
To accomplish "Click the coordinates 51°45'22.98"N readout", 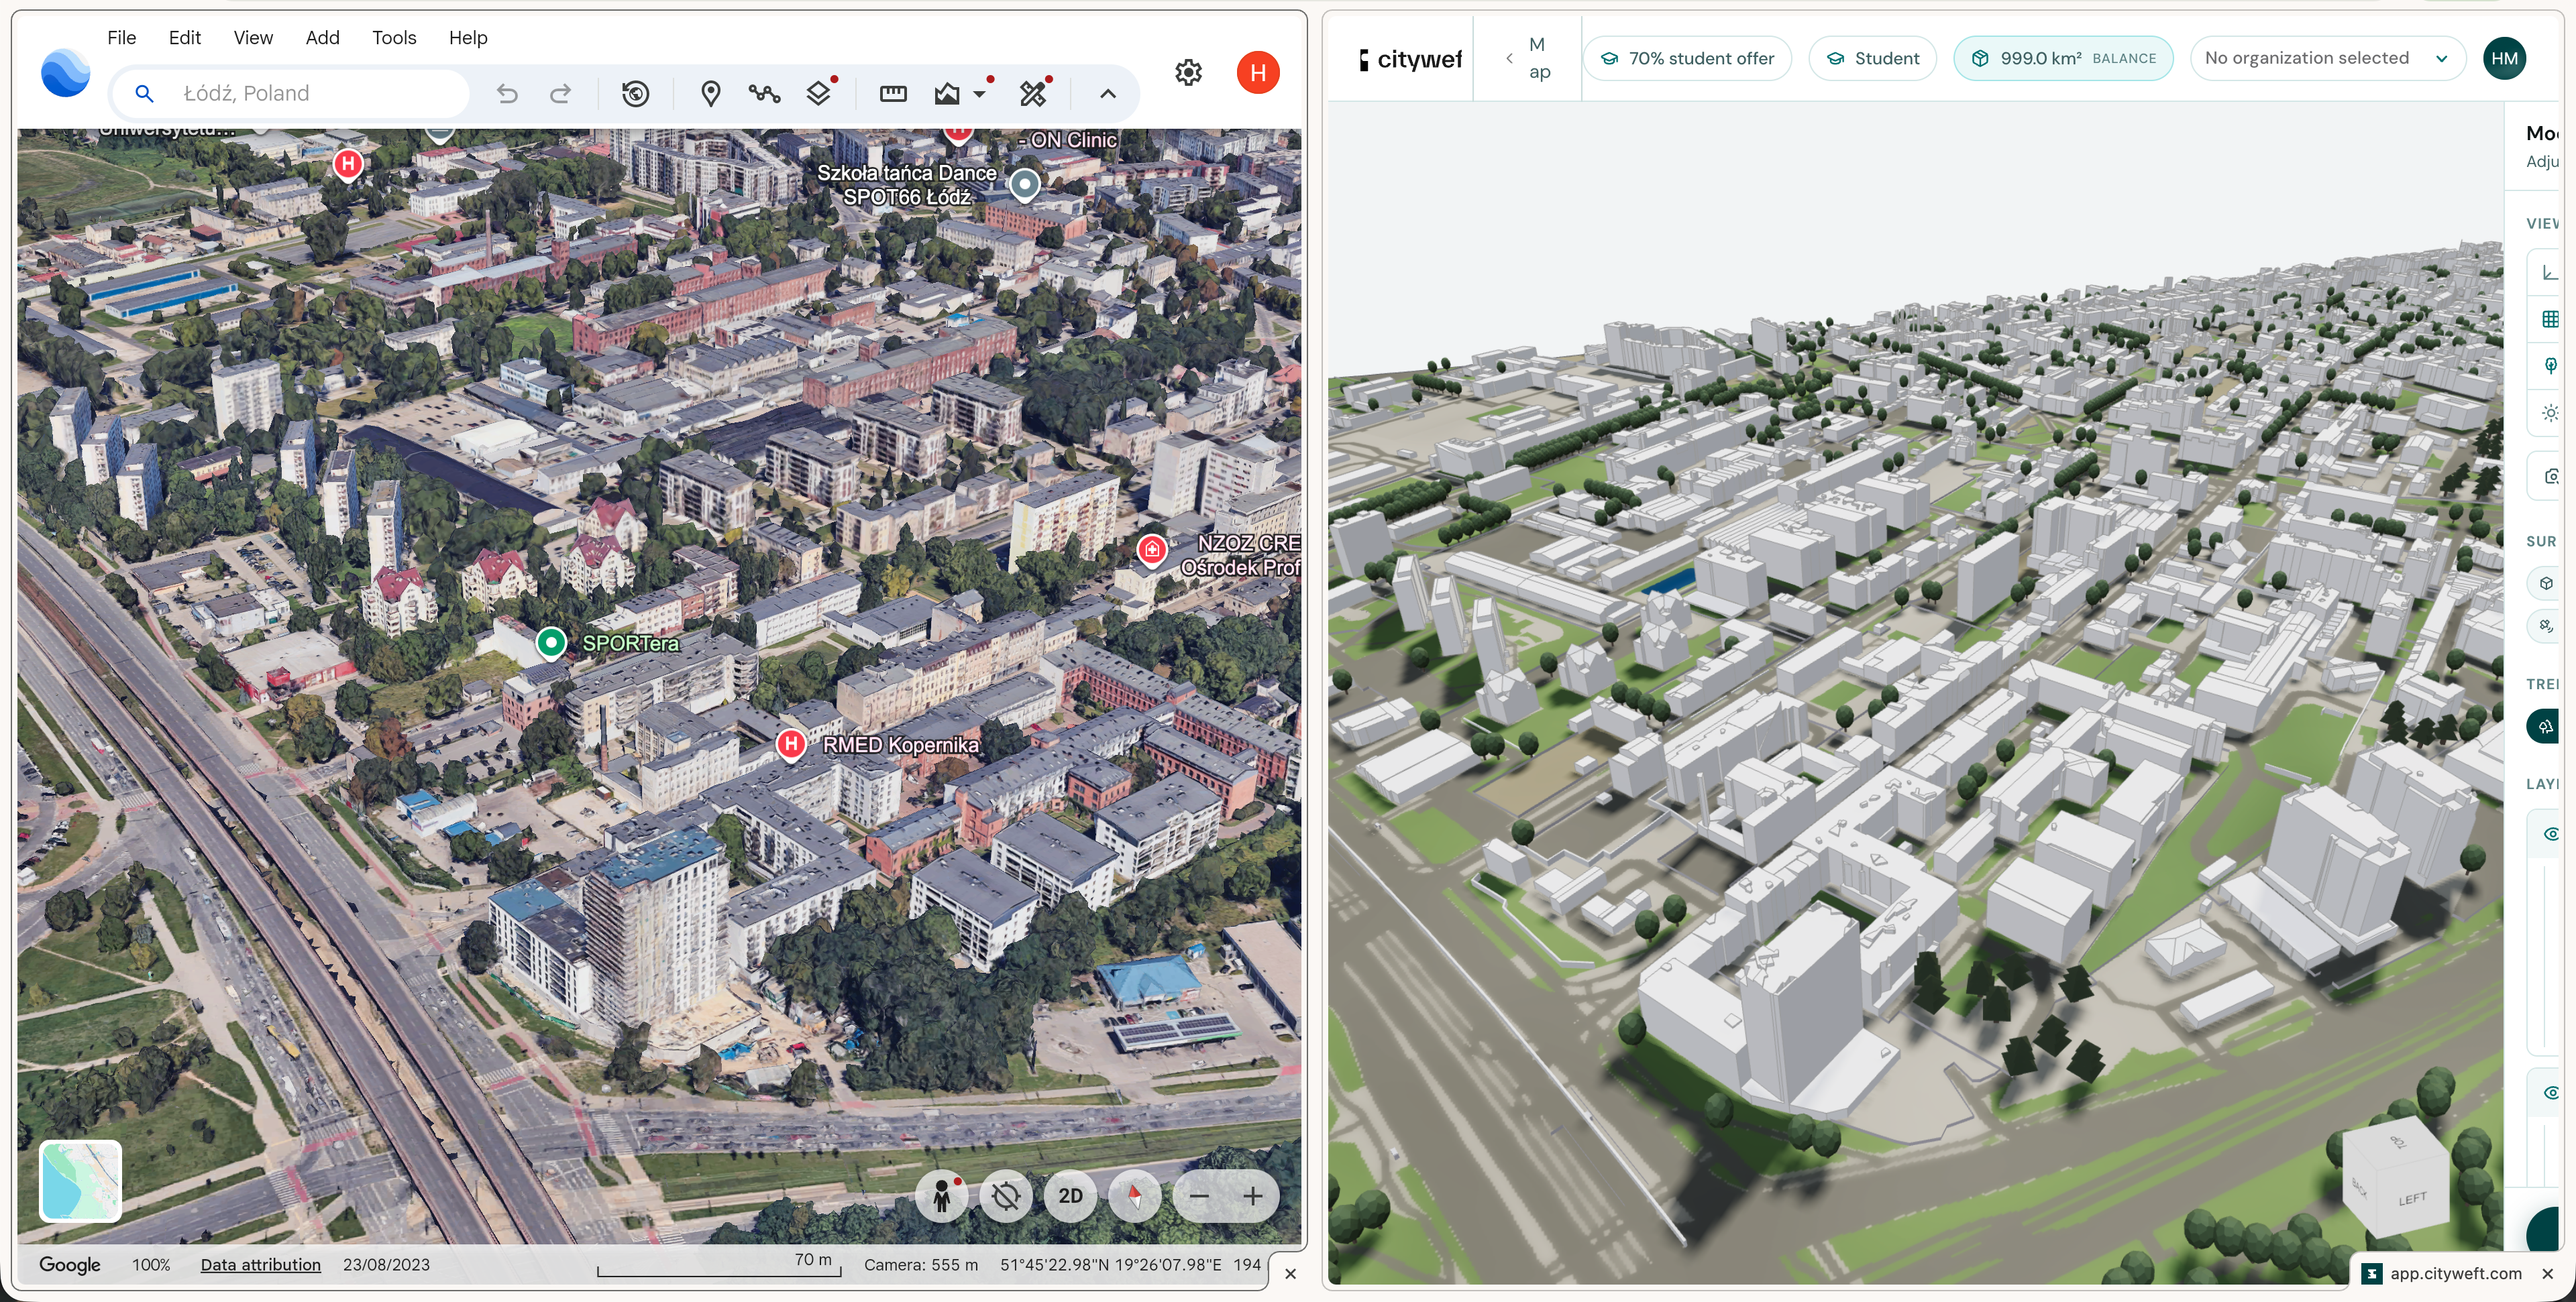I will (x=1110, y=1264).
